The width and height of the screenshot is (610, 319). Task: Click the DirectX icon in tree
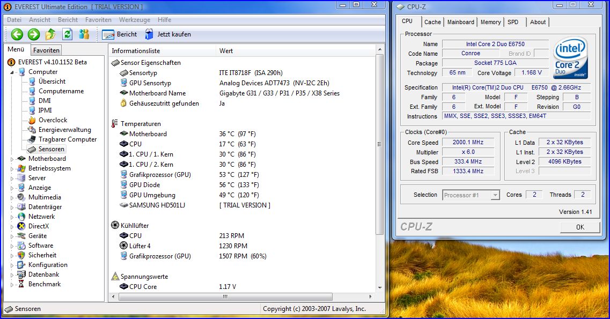coord(21,226)
